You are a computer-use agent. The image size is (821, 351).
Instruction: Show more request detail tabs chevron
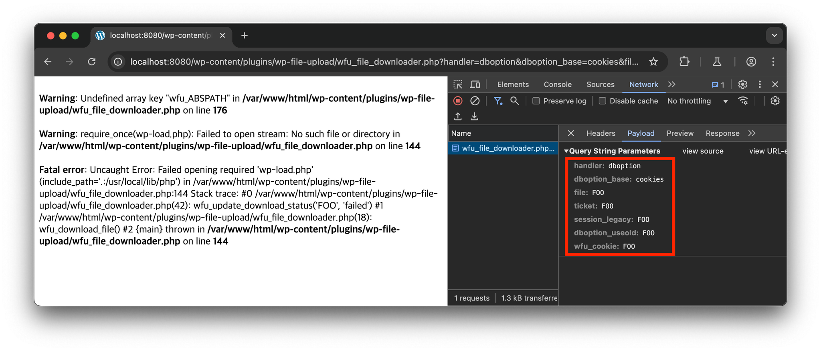point(752,133)
